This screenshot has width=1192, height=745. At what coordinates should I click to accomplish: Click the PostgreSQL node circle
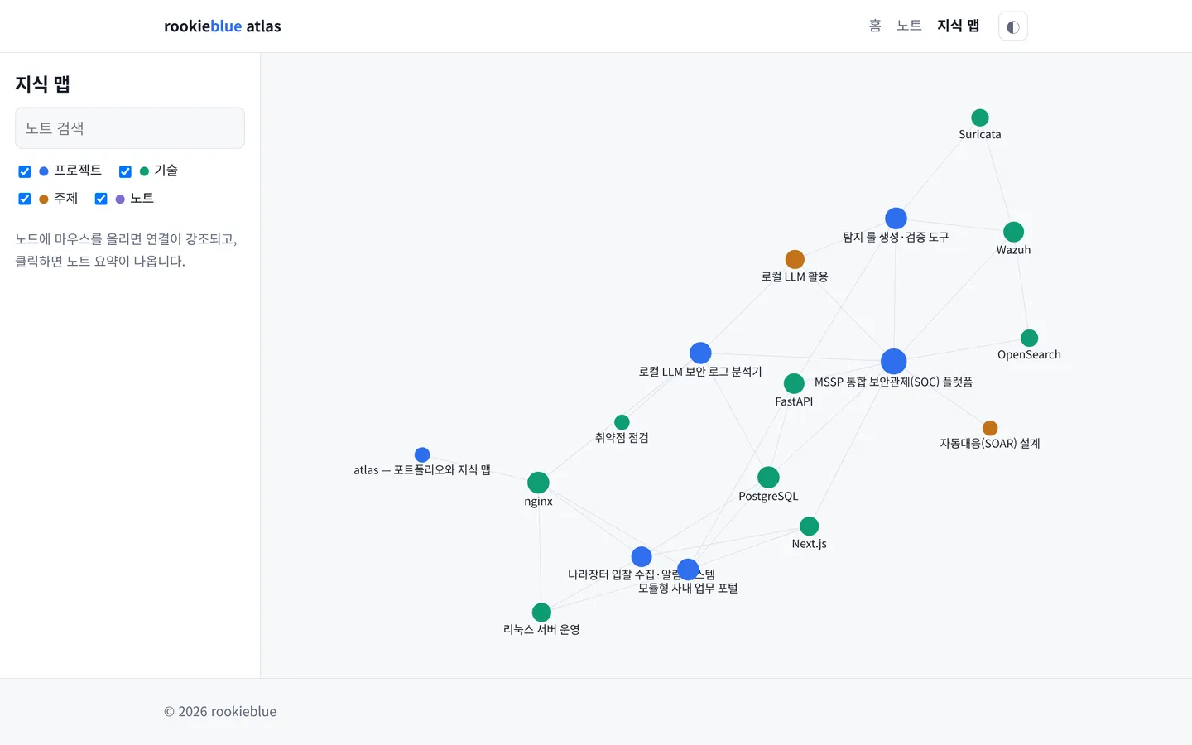tap(768, 478)
